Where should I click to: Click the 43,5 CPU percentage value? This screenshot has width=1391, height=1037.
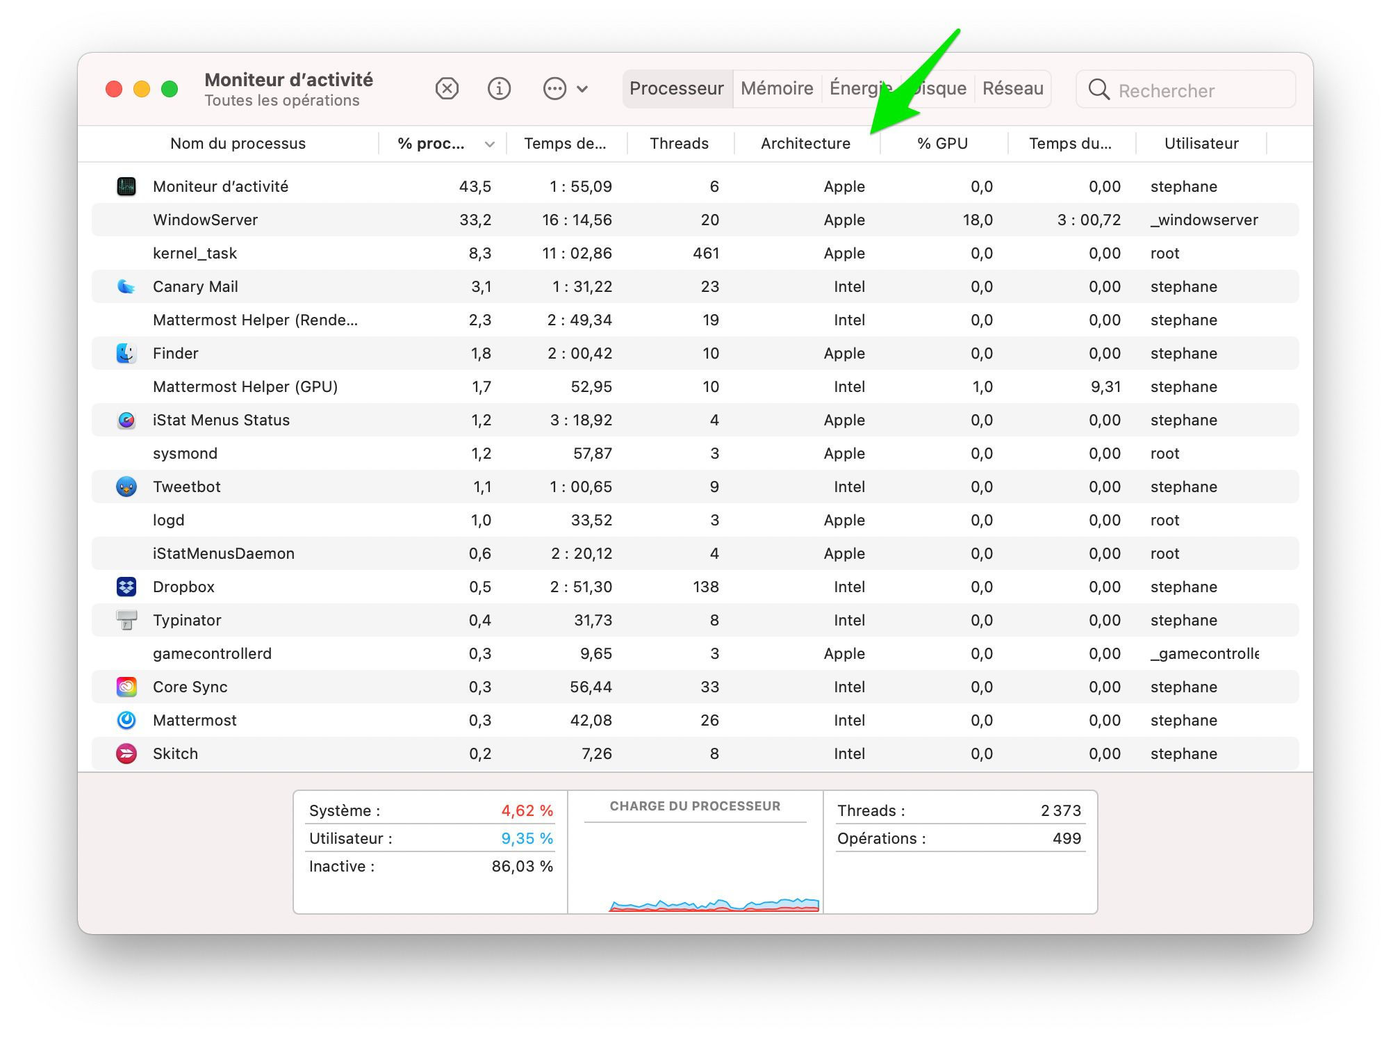coord(475,187)
